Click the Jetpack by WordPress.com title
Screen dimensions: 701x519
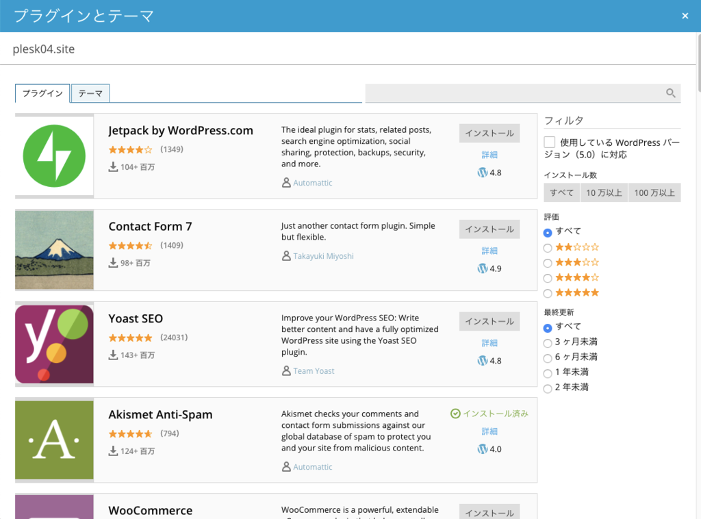click(x=181, y=131)
